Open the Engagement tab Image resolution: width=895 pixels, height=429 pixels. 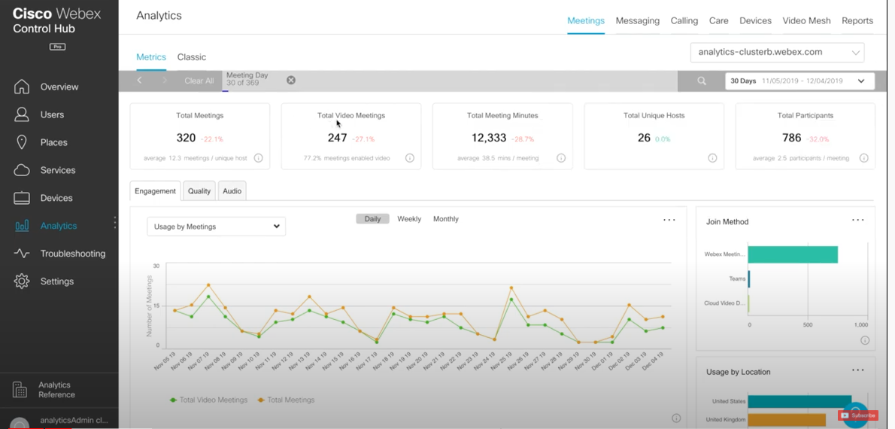point(155,191)
